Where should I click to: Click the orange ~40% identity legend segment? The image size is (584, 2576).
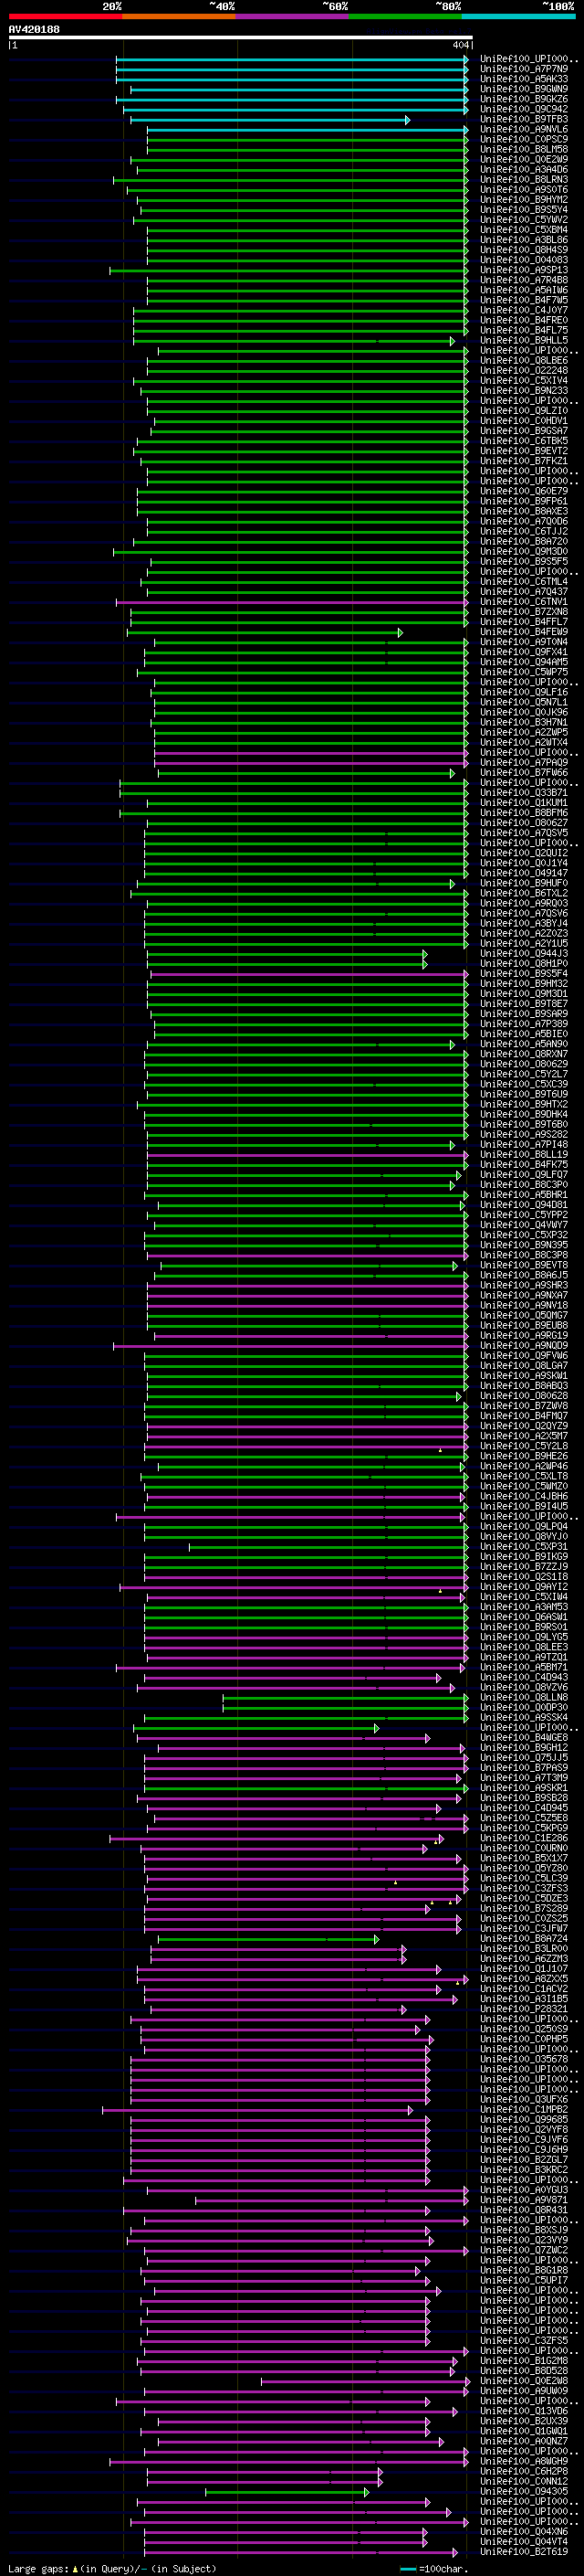click(179, 16)
